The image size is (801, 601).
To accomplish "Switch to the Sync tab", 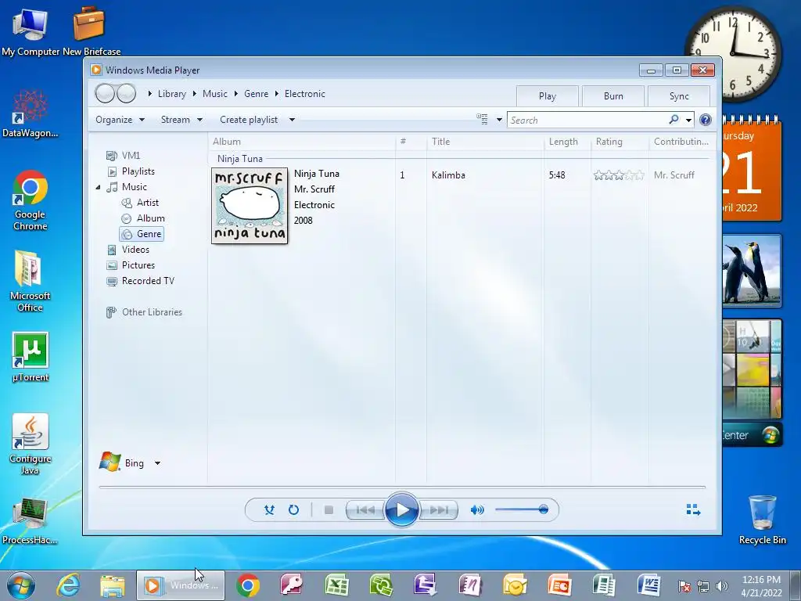I will click(x=679, y=96).
